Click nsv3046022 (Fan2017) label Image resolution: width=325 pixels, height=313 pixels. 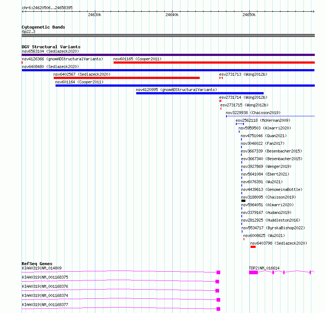263,143
